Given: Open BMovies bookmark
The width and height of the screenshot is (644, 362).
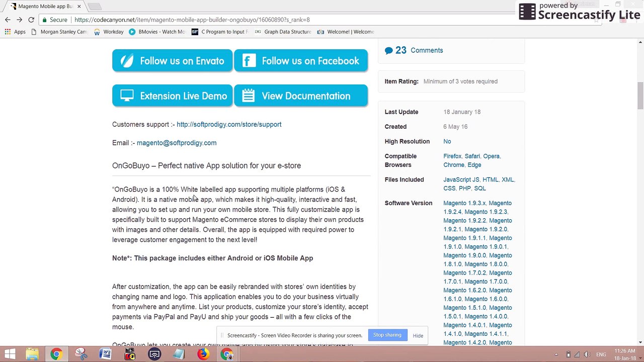Looking at the screenshot, I should point(157,32).
